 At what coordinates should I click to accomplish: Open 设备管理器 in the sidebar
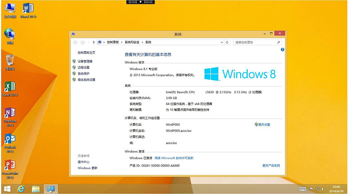pos(85,61)
